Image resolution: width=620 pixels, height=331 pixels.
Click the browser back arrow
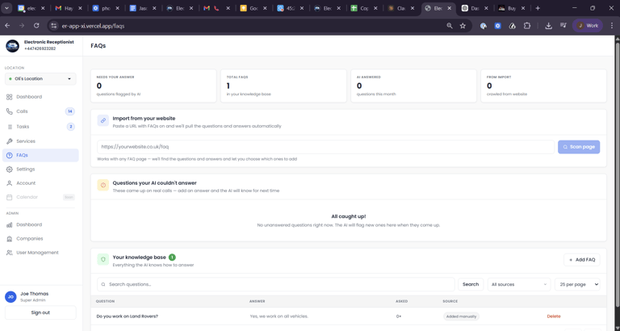(7, 26)
